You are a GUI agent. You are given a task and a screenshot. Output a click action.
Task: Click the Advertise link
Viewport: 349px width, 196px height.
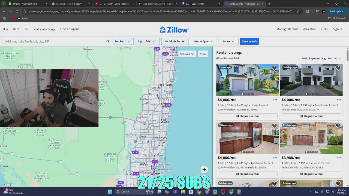(309, 29)
